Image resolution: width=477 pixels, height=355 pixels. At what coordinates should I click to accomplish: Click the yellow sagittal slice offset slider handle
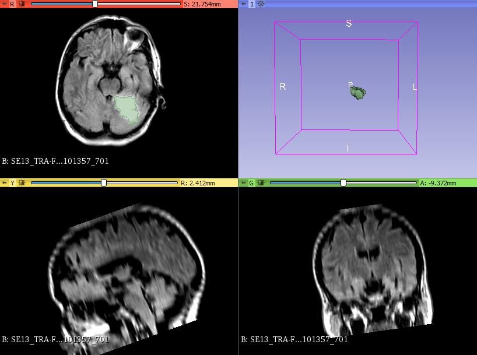tap(104, 183)
